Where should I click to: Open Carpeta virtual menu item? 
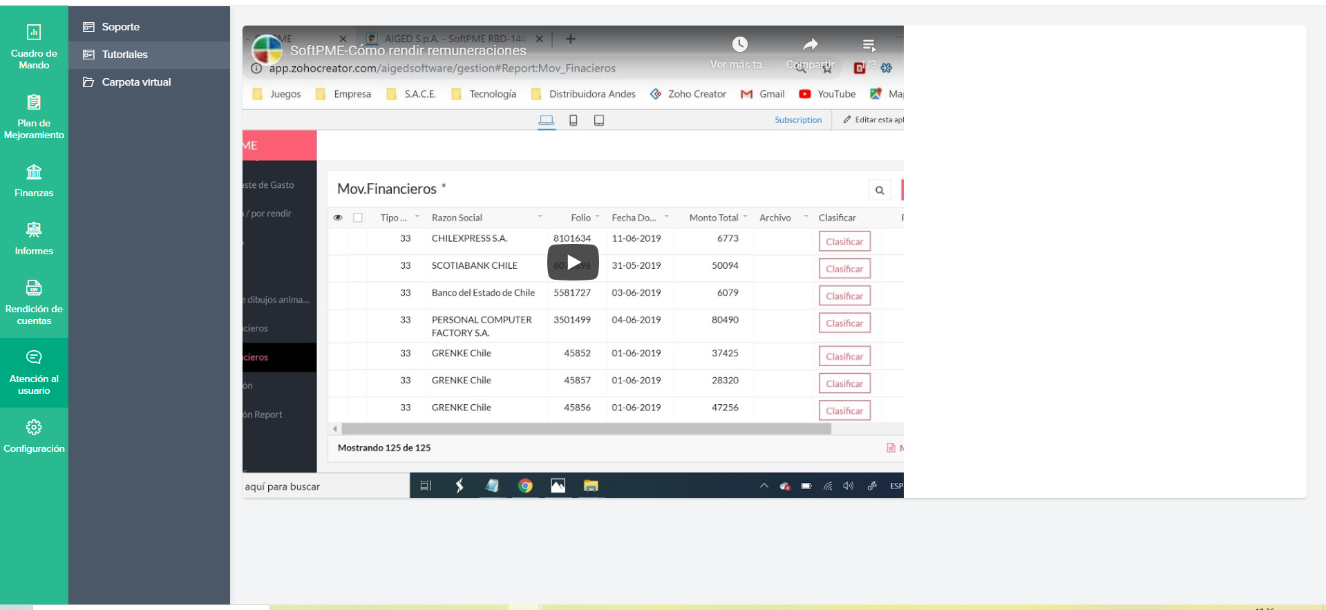(x=136, y=82)
